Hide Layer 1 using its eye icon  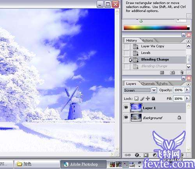(x=126, y=107)
